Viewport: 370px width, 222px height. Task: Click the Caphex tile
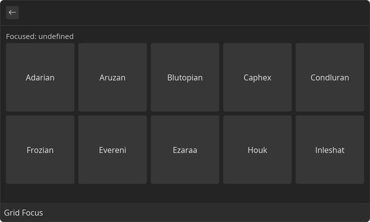(258, 77)
